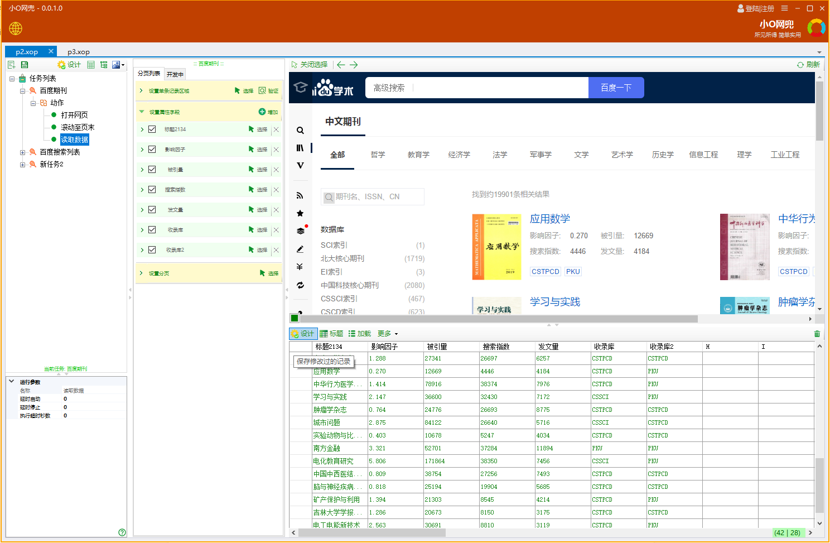Viewport: 830px width, 543px height.
Task: Delete the 被引量 field with its X
Action: tap(276, 170)
